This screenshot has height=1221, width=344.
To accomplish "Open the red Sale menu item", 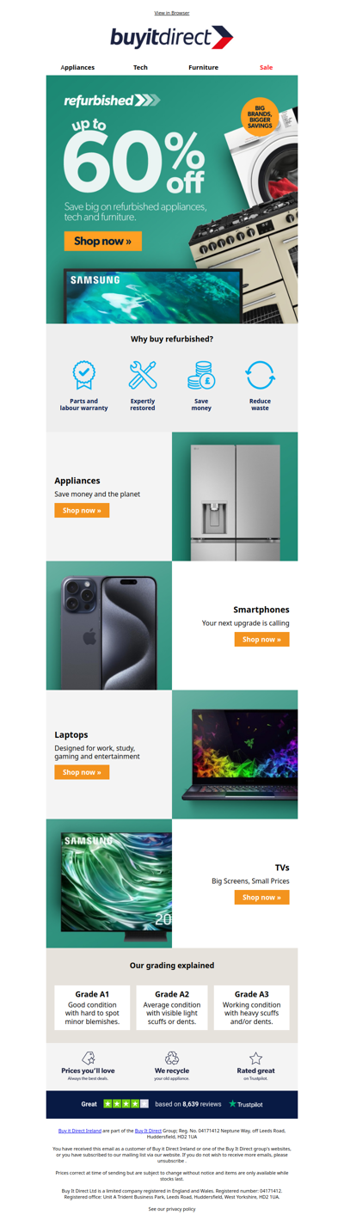I will coord(267,67).
